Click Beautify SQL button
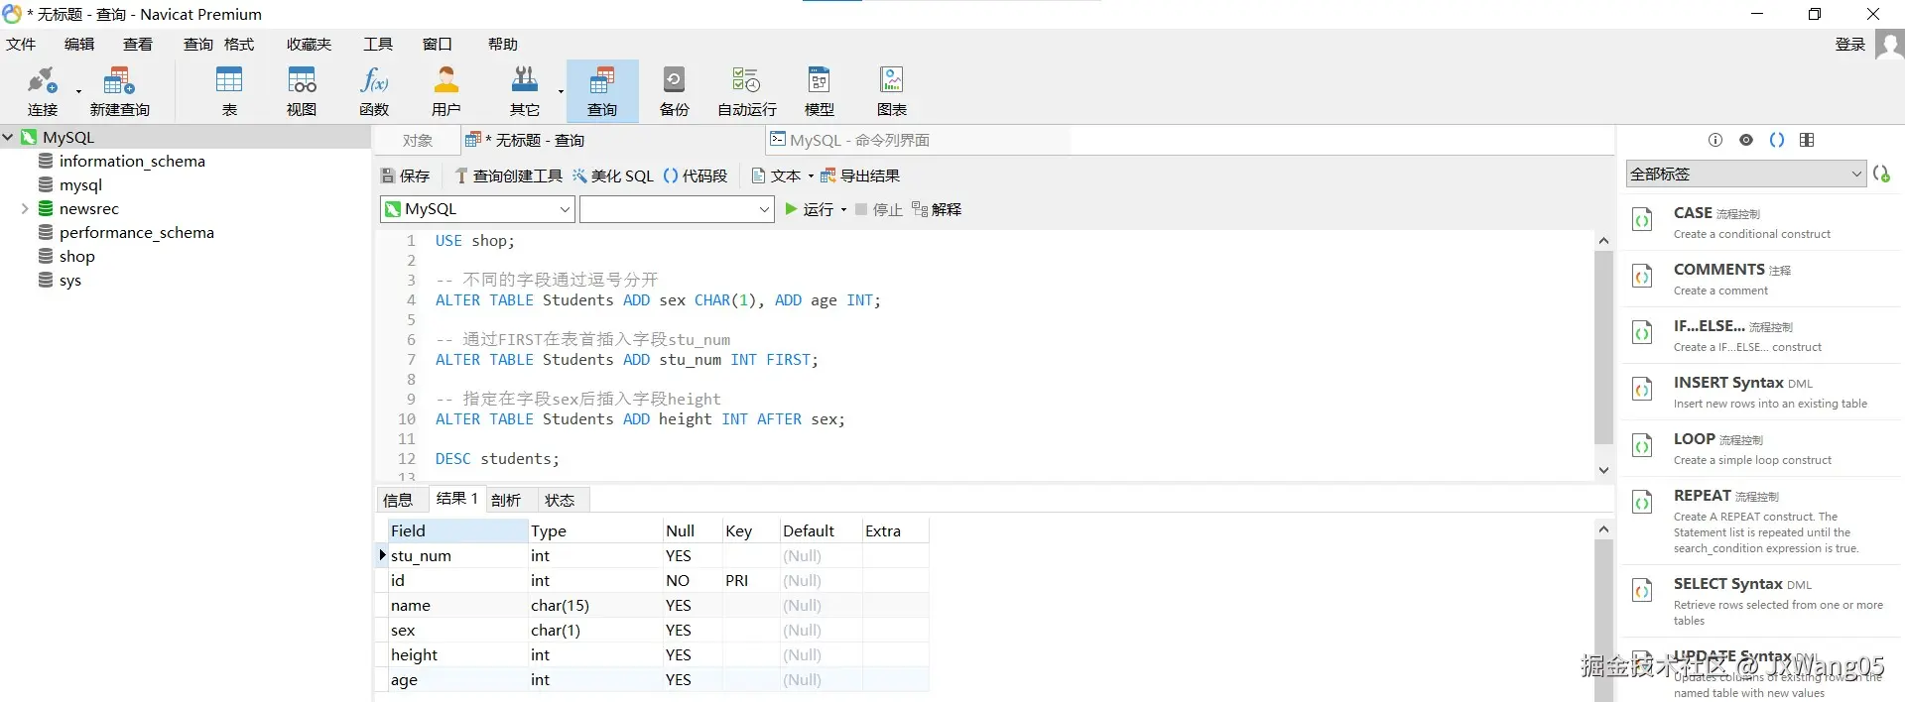The height and width of the screenshot is (702, 1905). [612, 176]
